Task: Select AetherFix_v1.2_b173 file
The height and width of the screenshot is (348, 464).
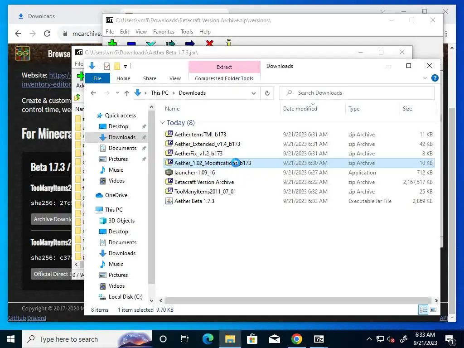Action: tap(299, 153)
